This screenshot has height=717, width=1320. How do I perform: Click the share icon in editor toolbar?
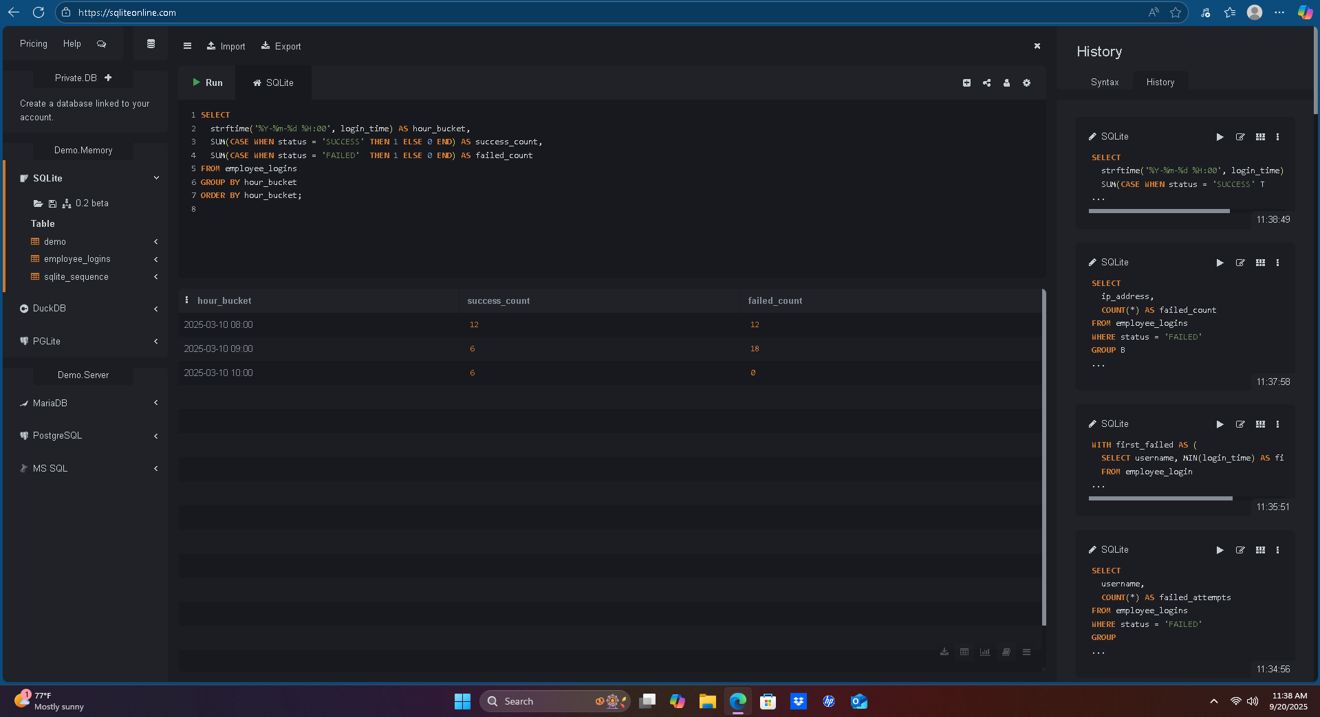click(986, 82)
